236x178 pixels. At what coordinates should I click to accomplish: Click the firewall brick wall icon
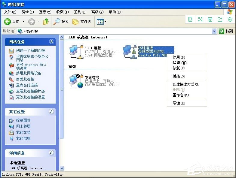coord(11,65)
